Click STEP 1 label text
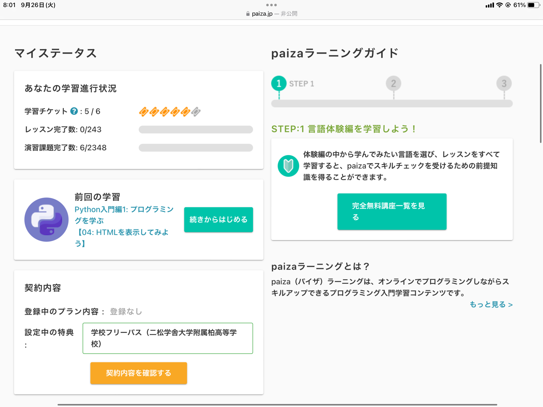This screenshot has height=407, width=543. (x=302, y=84)
